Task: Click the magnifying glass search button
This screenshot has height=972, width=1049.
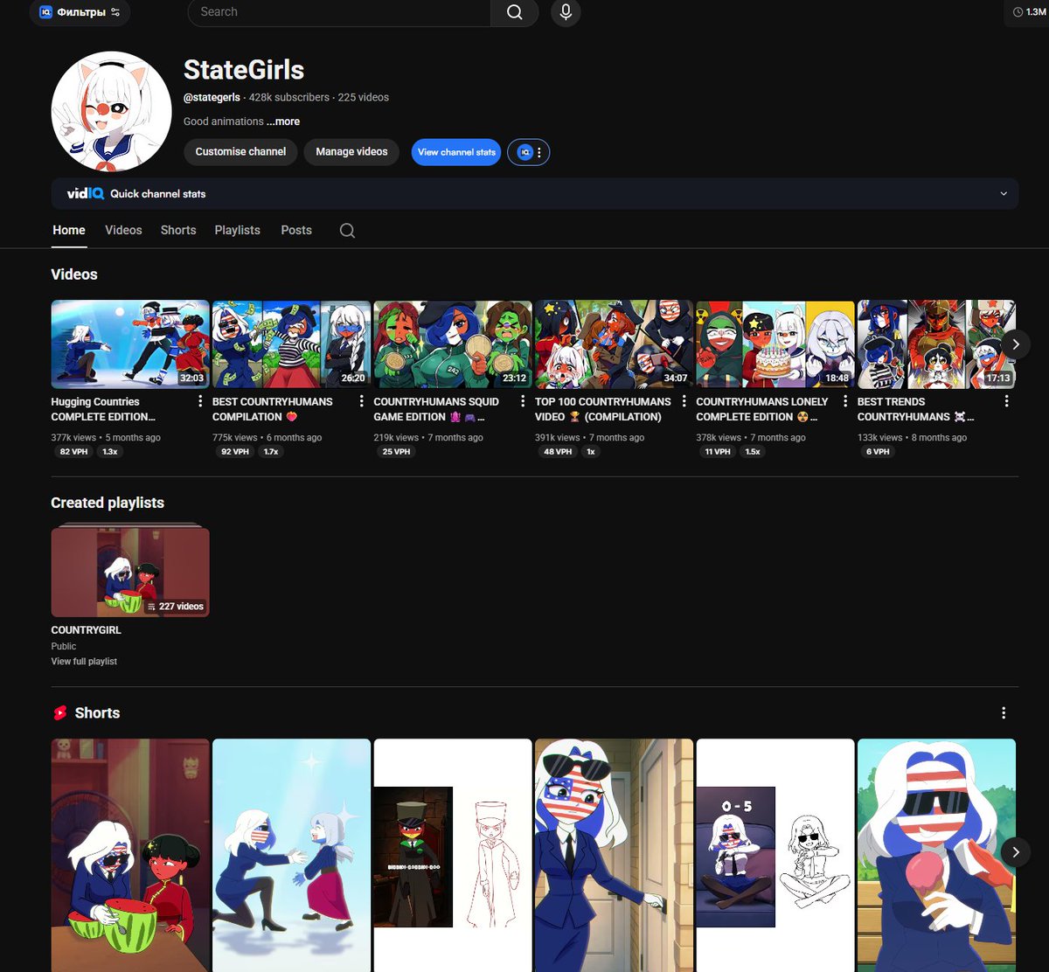Action: (515, 12)
